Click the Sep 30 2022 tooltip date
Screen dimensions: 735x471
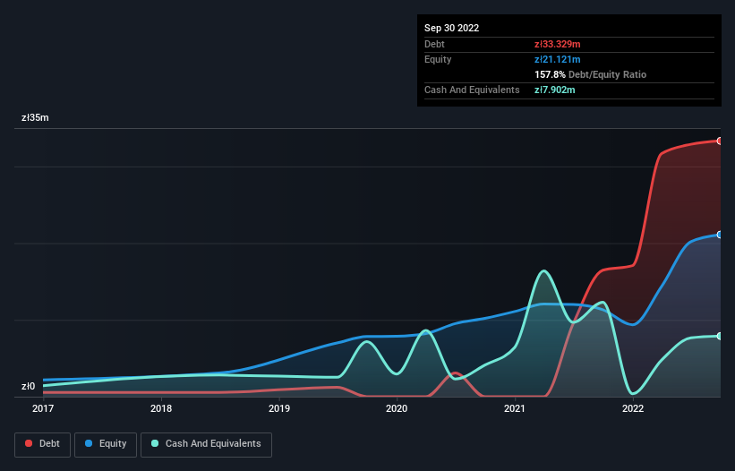(x=452, y=28)
